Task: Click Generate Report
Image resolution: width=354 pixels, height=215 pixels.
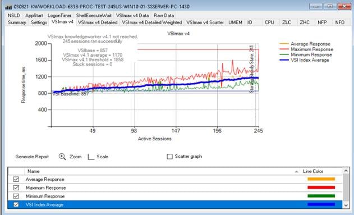Action: pyautogui.click(x=32, y=157)
